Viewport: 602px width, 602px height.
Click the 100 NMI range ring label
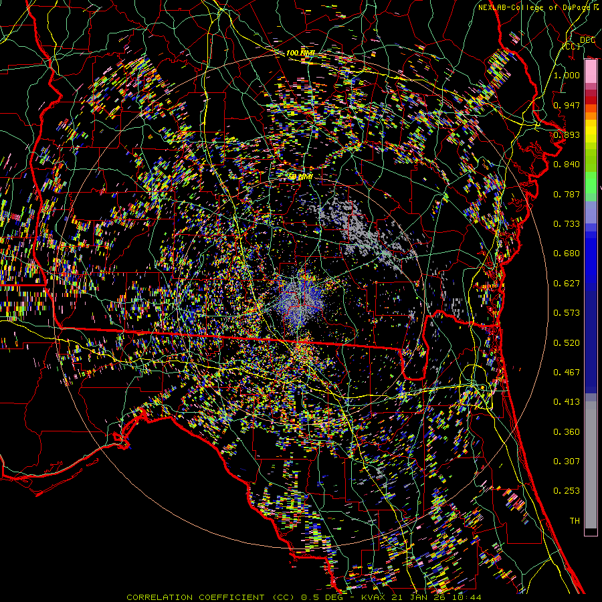(x=300, y=53)
